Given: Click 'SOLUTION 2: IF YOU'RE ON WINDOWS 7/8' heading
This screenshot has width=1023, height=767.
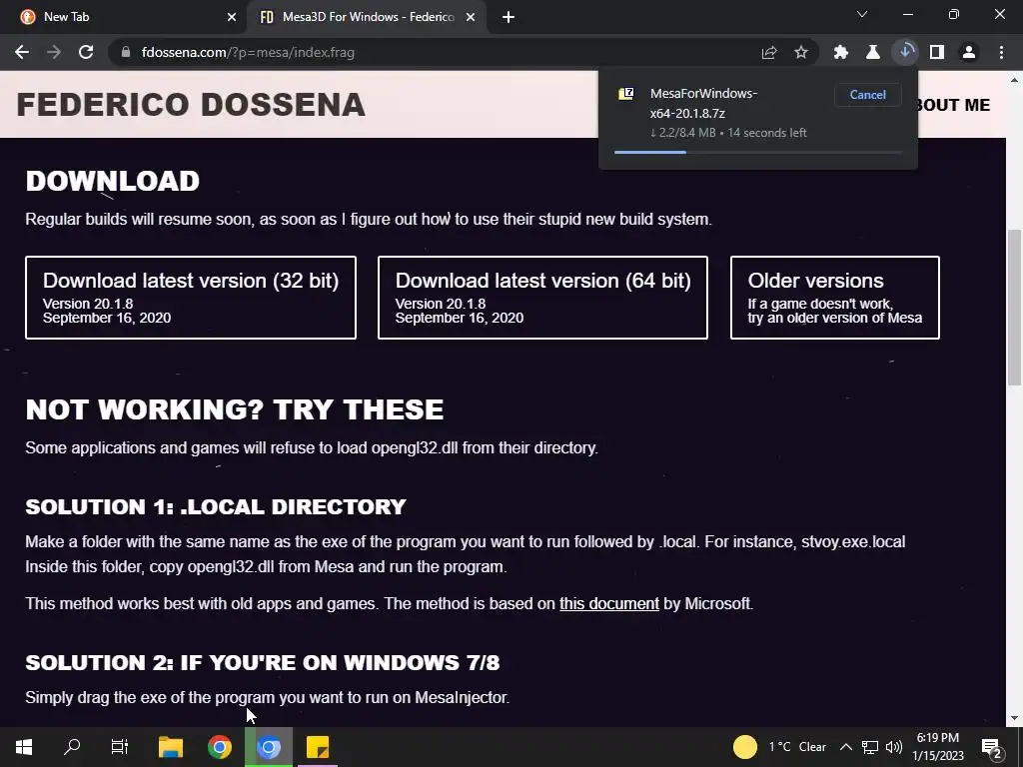Looking at the screenshot, I should coord(263,663).
